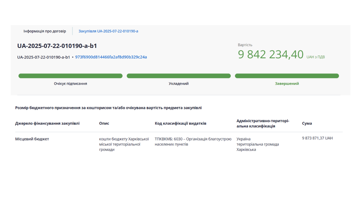Click the large heading UA-2025-07-22-010190-a-b1
The image size is (361, 203).
pyautogui.click(x=57, y=46)
